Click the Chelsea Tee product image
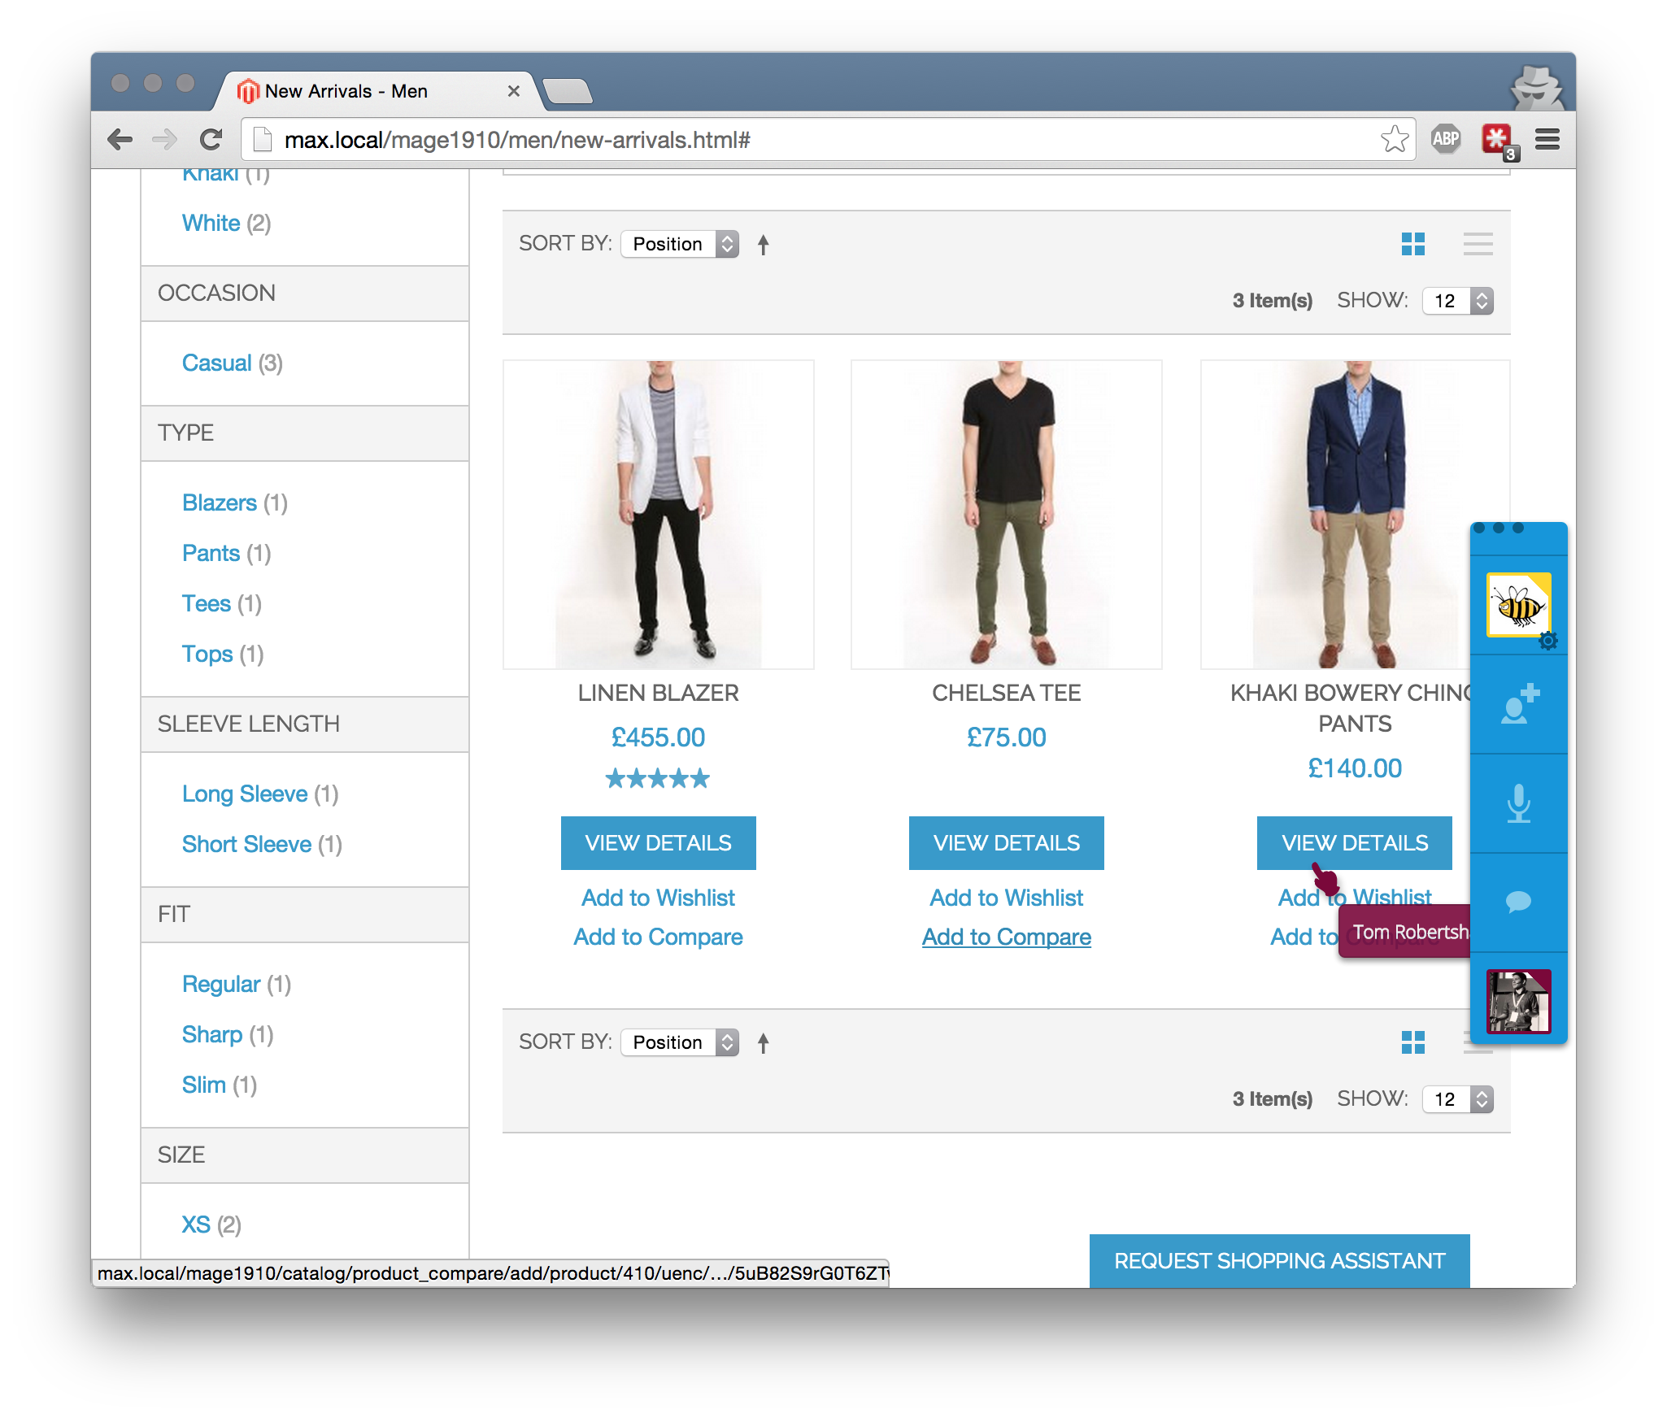 [x=1006, y=515]
